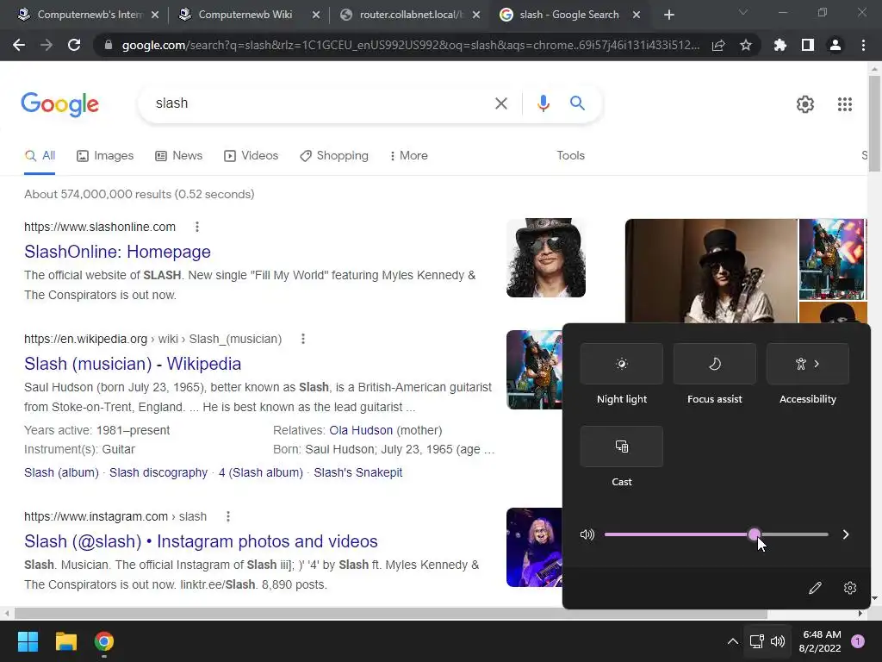The height and width of the screenshot is (662, 882).
Task: Go back with the browser back arrow
Action: (19, 45)
